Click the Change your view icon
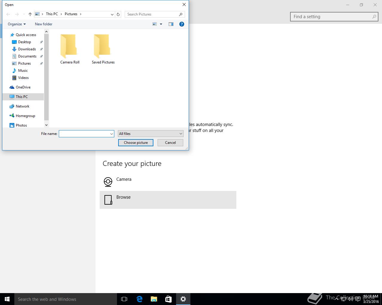382x305 pixels. click(x=155, y=24)
